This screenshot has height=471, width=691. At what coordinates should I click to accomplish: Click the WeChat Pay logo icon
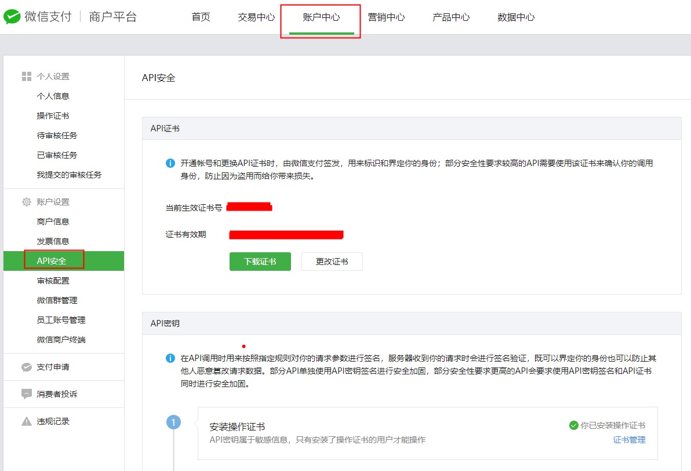click(x=12, y=17)
